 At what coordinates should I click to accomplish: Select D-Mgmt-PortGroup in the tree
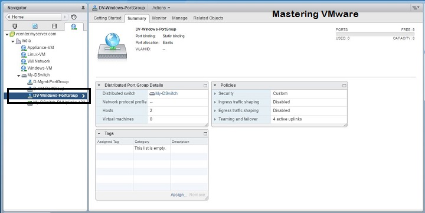pos(51,81)
